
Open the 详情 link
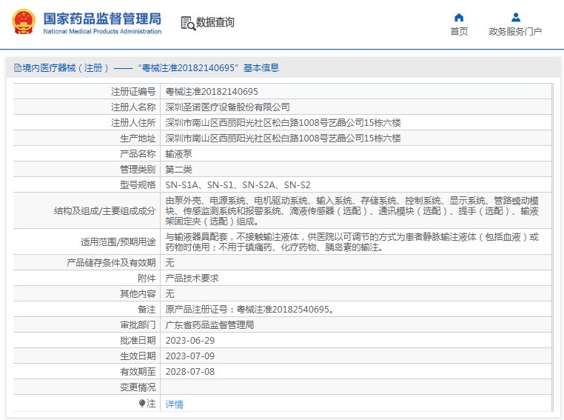[174, 404]
